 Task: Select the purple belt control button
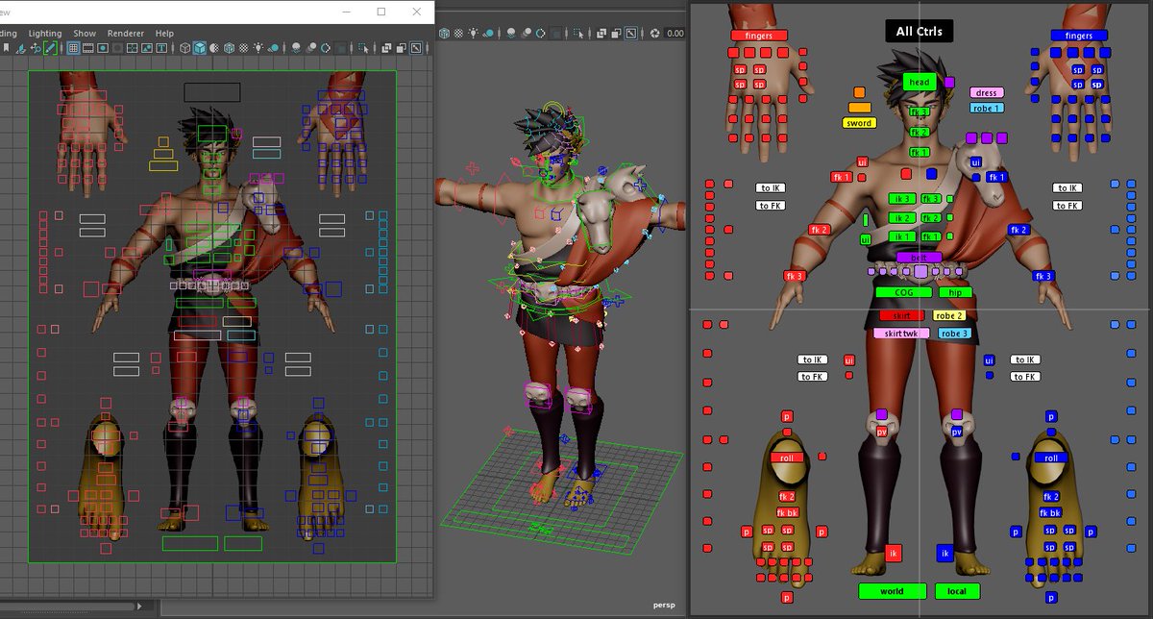[x=919, y=258]
